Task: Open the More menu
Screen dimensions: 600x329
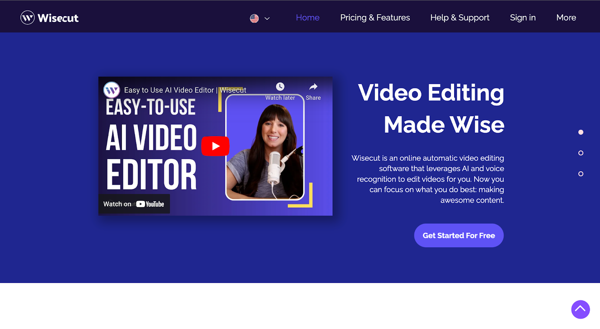Action: pyautogui.click(x=566, y=18)
